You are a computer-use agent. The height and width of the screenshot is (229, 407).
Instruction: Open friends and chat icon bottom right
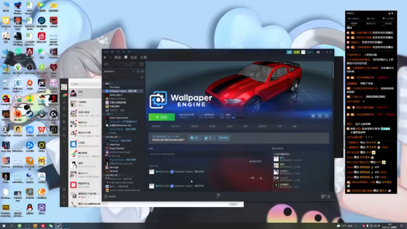[329, 196]
